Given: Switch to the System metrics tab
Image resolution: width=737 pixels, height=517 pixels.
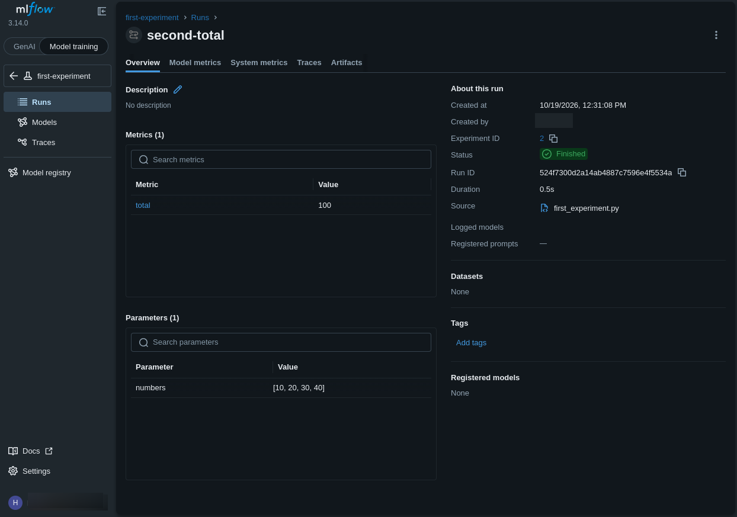Looking at the screenshot, I should click(x=259, y=62).
